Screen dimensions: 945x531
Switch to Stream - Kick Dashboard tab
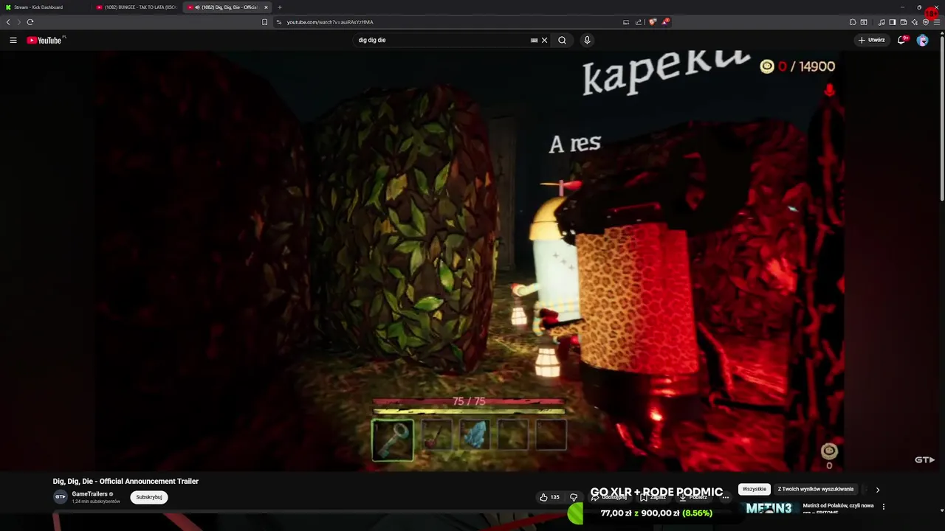(x=44, y=7)
